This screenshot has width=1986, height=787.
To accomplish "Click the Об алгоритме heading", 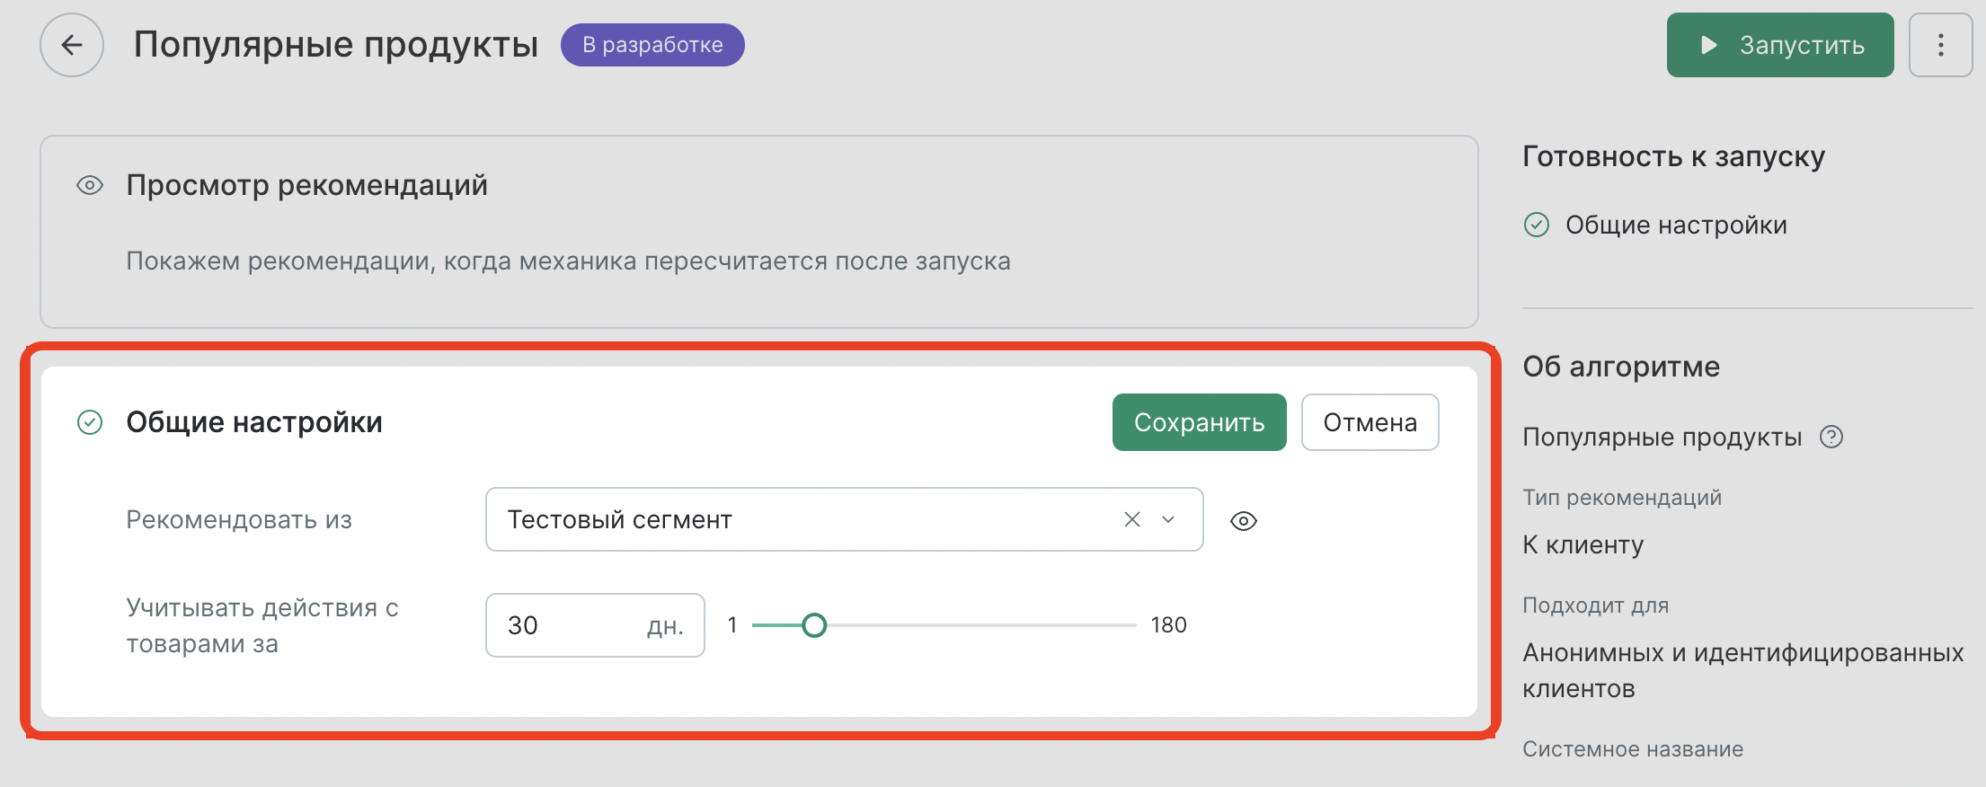I will 1621,367.
